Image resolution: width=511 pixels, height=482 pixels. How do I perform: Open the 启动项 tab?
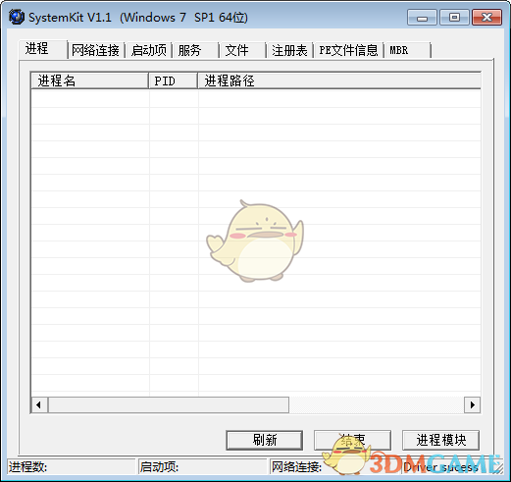149,50
